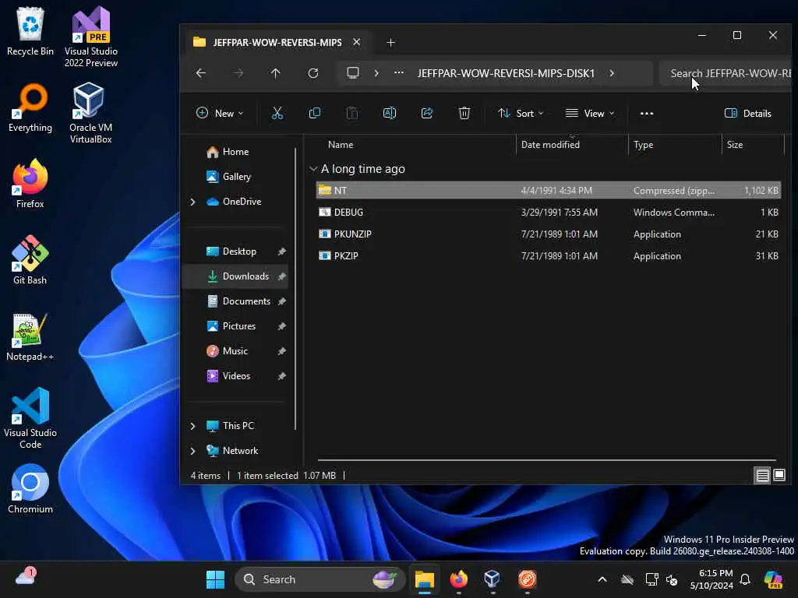This screenshot has width=798, height=598.
Task: Click the forward navigation arrow
Action: pyautogui.click(x=238, y=73)
